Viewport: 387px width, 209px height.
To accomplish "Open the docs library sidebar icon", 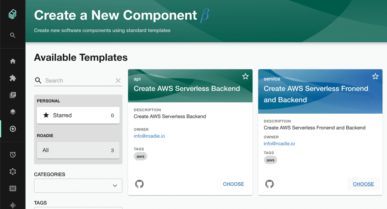I will click(13, 95).
